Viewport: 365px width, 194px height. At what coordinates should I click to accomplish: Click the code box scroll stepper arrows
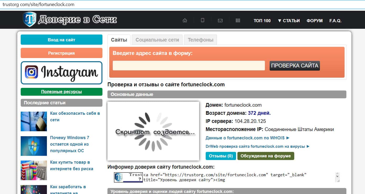click(337, 175)
